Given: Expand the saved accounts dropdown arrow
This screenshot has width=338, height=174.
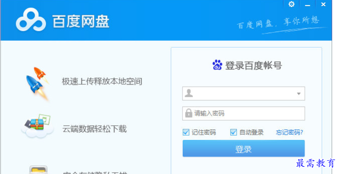Looking at the screenshot, I should click(299, 94).
